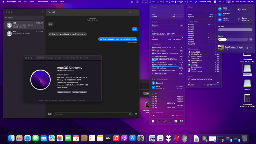This screenshot has height=144, width=256.
Task: Open Launchpad from the Dock
Action: click(19, 138)
